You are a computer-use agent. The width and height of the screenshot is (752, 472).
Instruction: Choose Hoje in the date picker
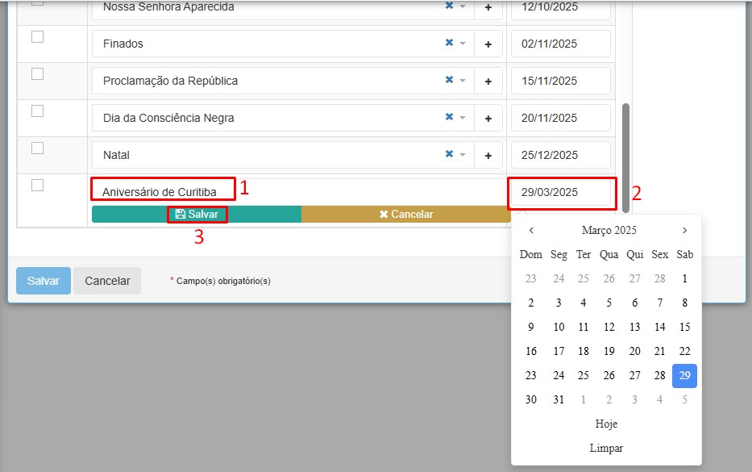click(x=606, y=424)
